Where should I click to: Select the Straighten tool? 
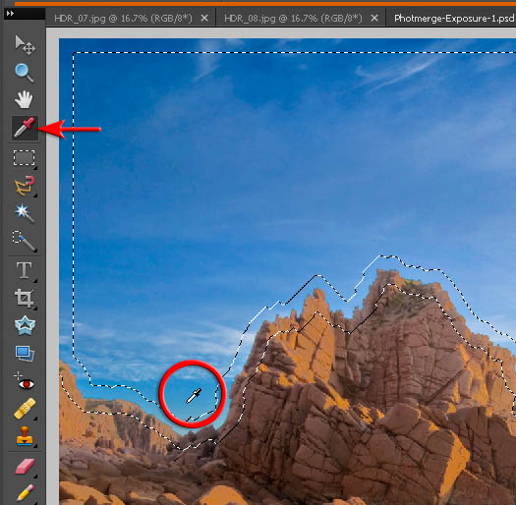point(25,354)
